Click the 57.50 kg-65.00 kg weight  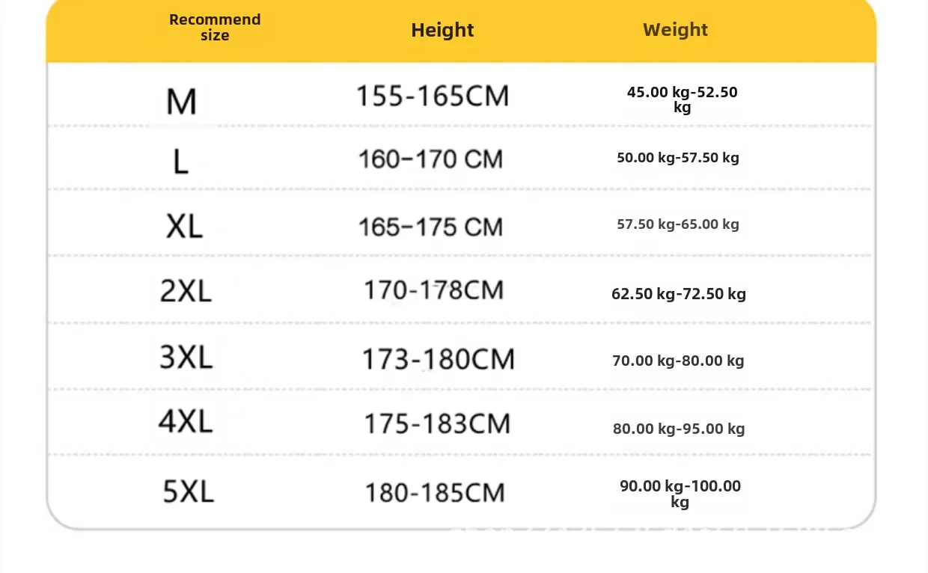(x=678, y=224)
